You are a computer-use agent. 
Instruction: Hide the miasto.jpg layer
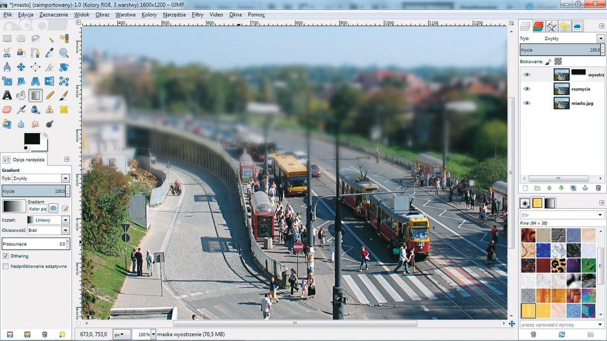(527, 103)
